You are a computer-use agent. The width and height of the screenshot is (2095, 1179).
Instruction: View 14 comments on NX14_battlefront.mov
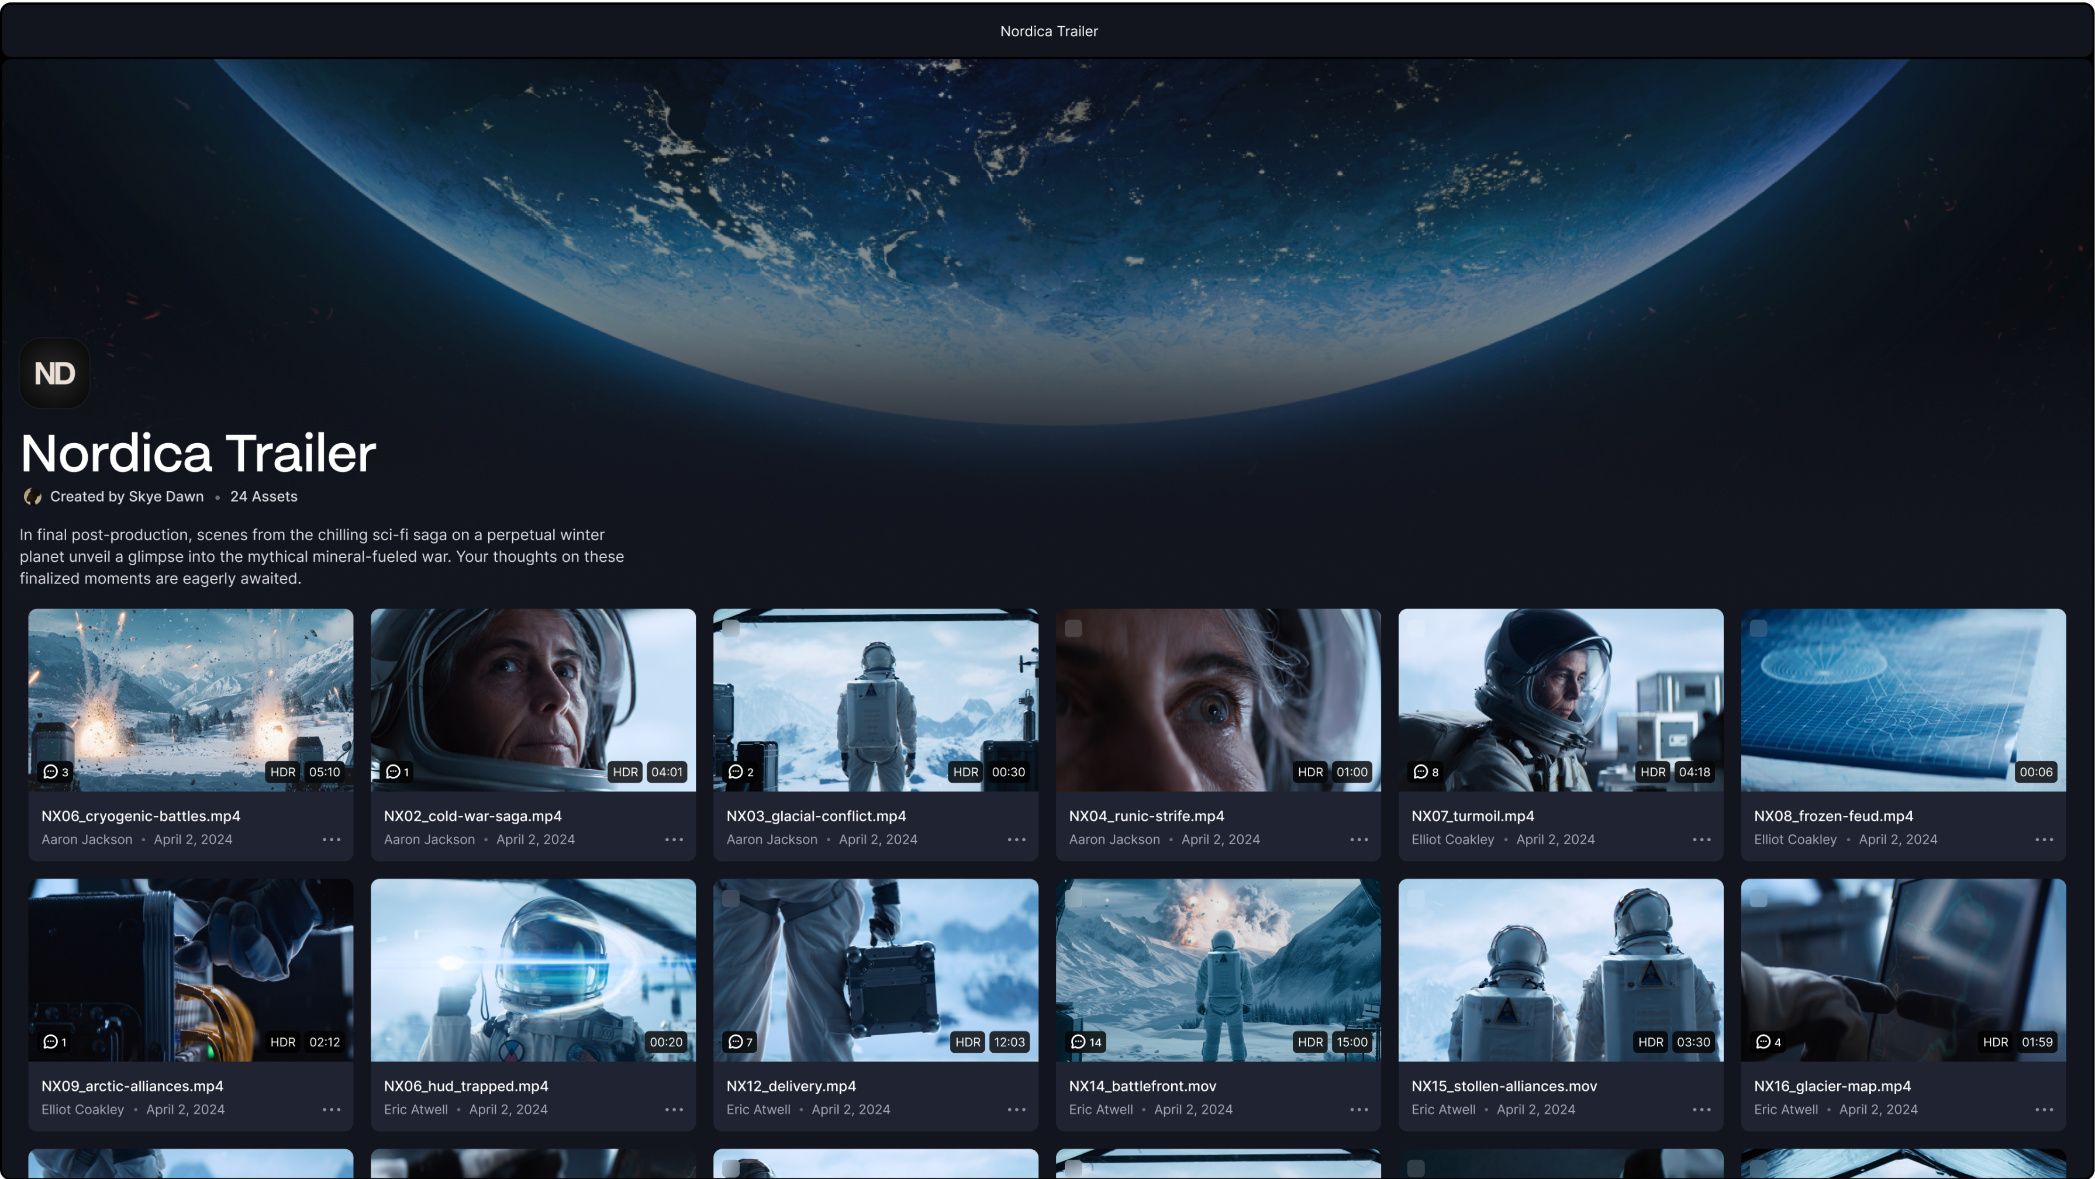click(x=1086, y=1042)
